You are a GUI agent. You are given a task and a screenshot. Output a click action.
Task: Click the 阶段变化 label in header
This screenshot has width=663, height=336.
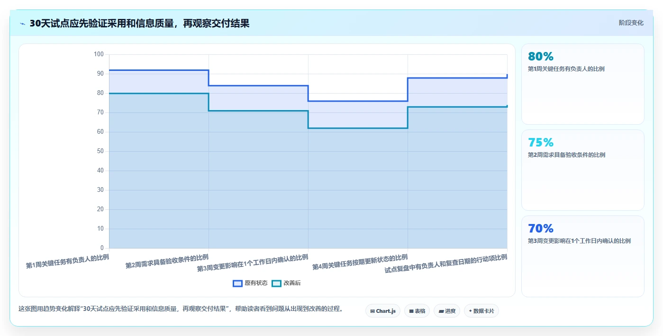coord(631,23)
